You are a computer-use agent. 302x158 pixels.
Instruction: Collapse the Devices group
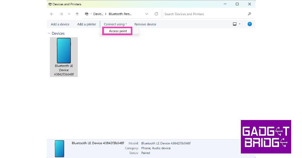(49, 33)
